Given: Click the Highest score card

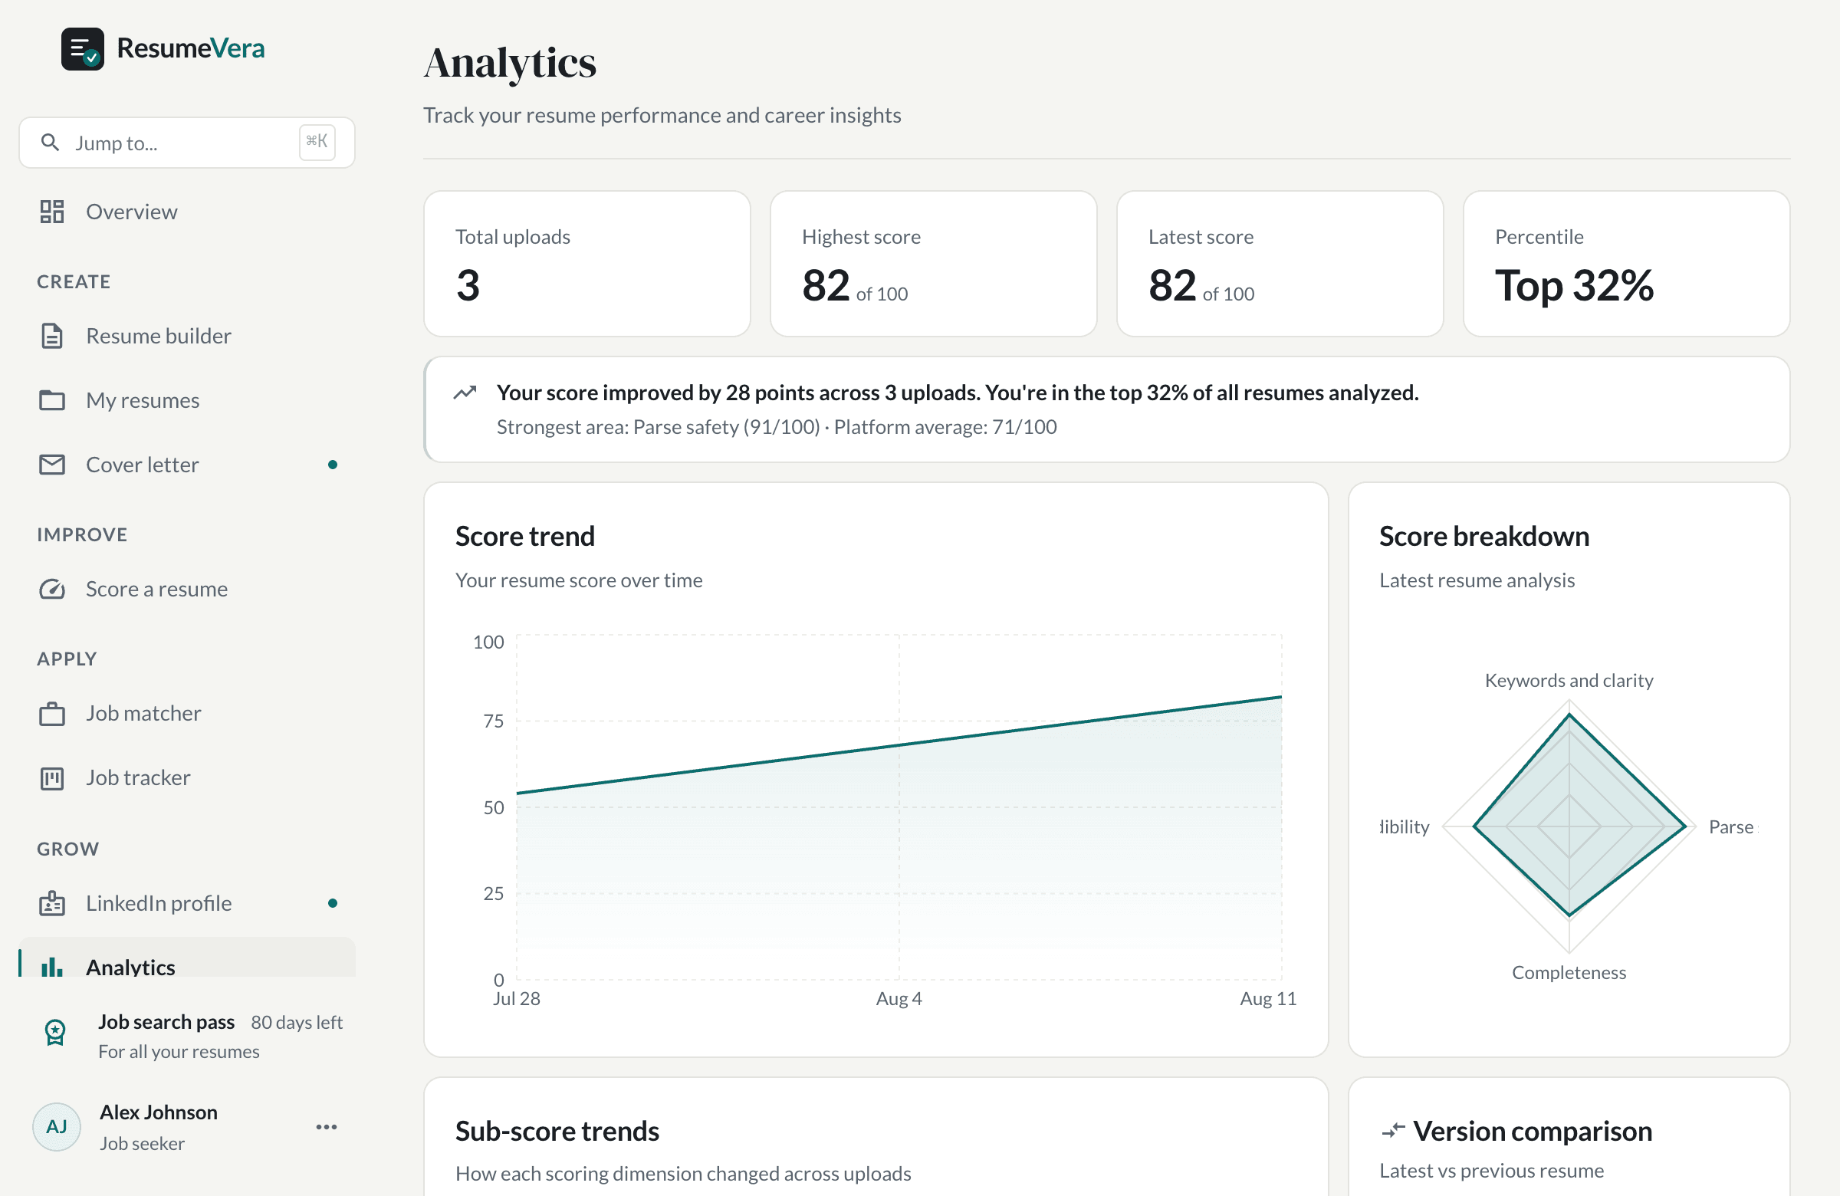Looking at the screenshot, I should tap(933, 264).
